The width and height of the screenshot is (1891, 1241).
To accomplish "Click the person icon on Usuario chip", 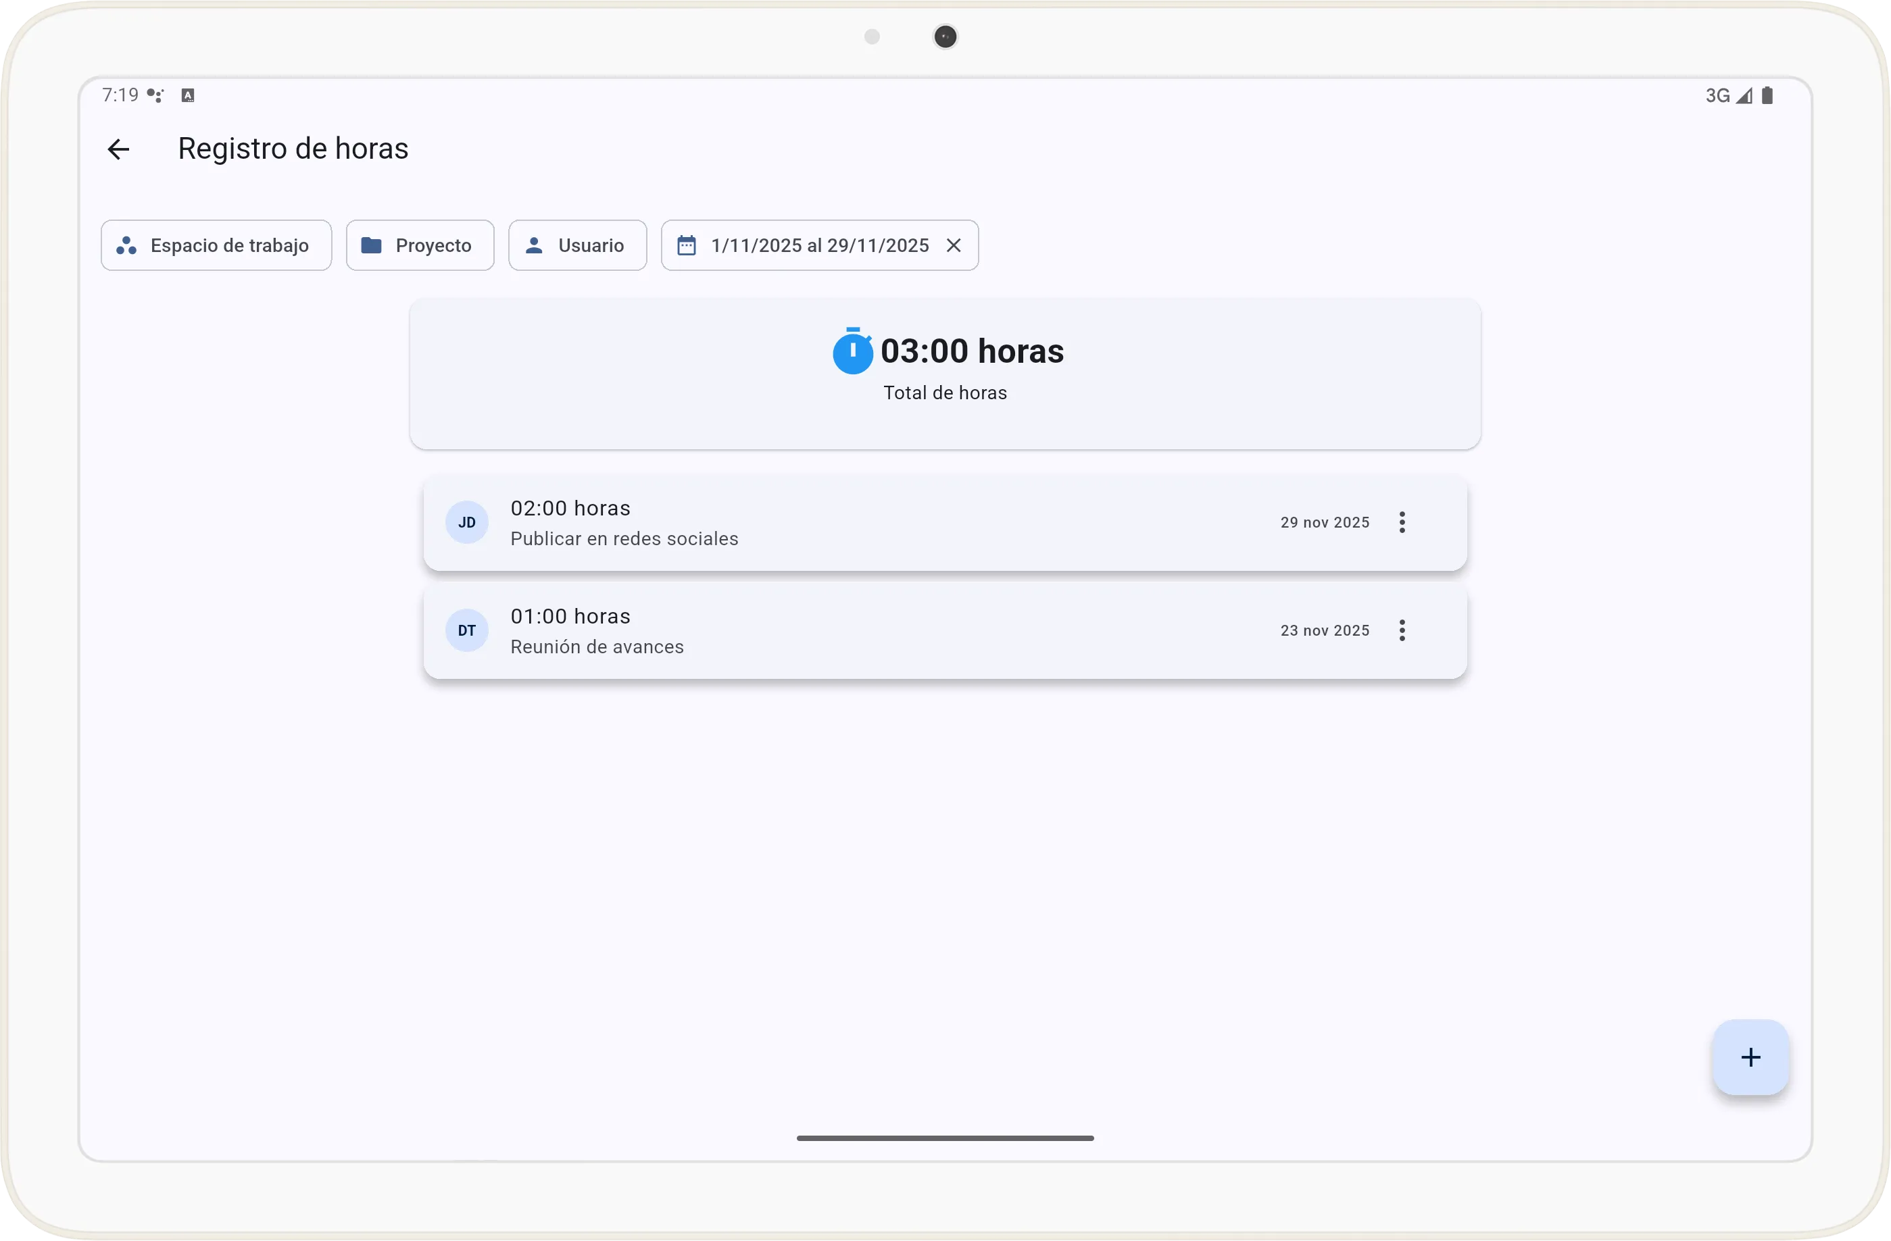I will (x=534, y=245).
